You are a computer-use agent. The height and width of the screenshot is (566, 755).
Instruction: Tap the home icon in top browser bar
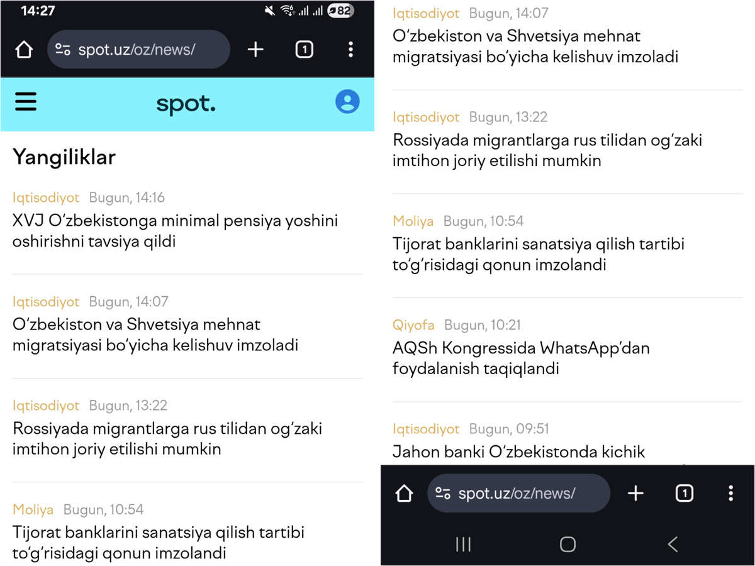pyautogui.click(x=23, y=50)
